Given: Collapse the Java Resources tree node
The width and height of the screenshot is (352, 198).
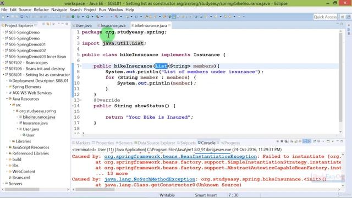Looking at the screenshot, I should [7, 99].
